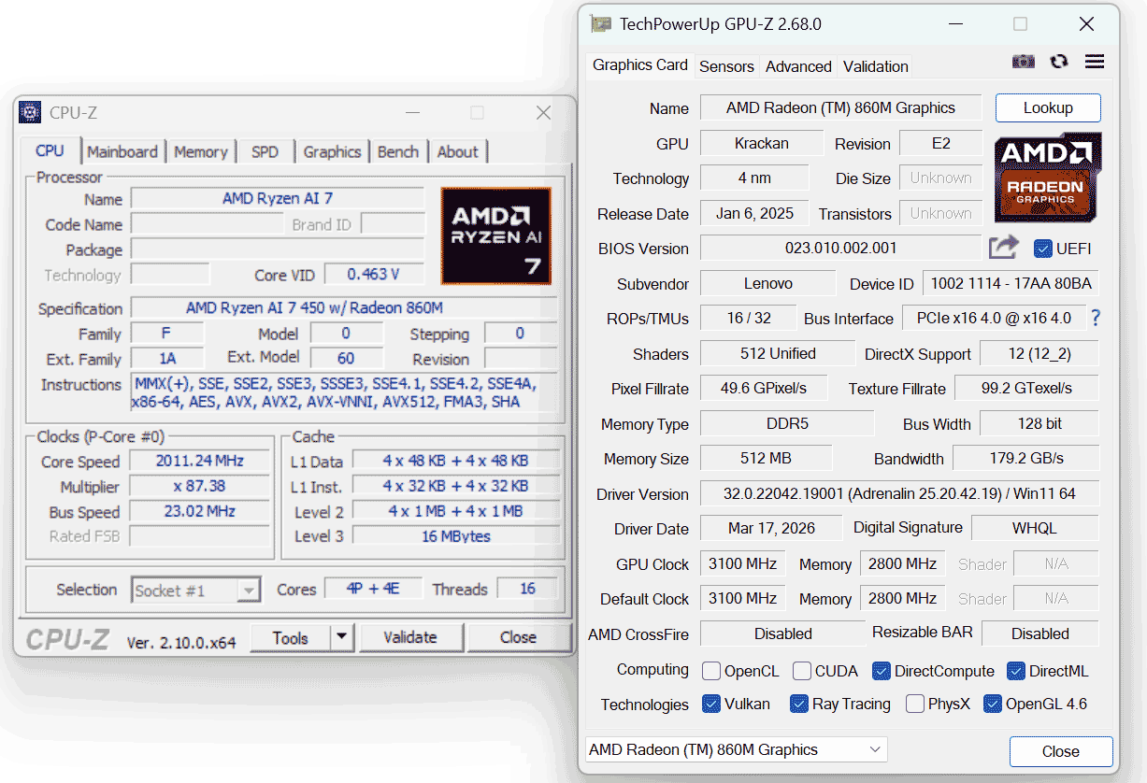
Task: Click the AMD Ryzen AI 7 logo
Action: [495, 236]
